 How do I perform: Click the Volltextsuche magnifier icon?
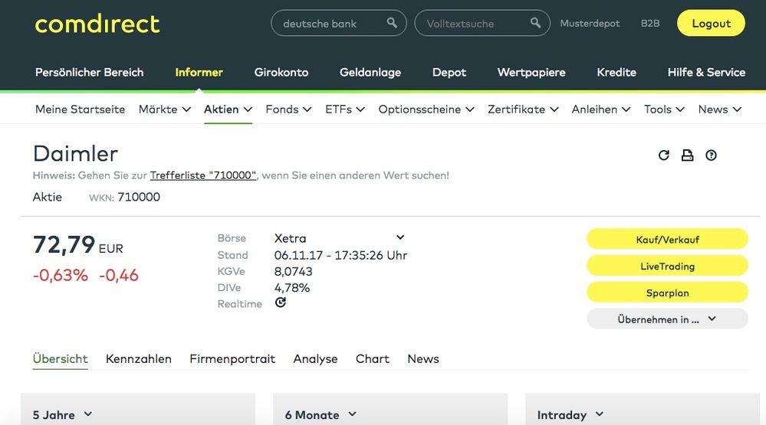[x=535, y=23]
